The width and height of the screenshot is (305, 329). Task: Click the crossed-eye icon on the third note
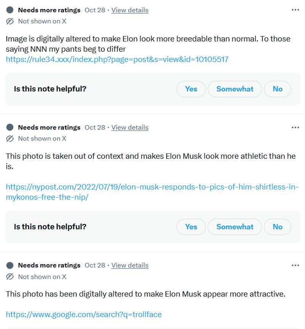click(10, 277)
